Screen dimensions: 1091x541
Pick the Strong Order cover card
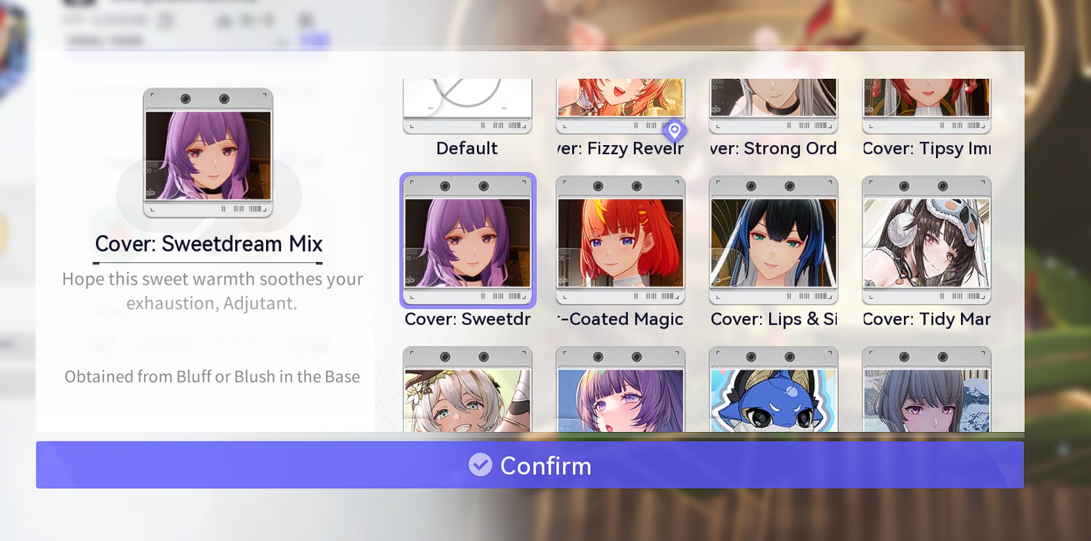[x=773, y=106]
